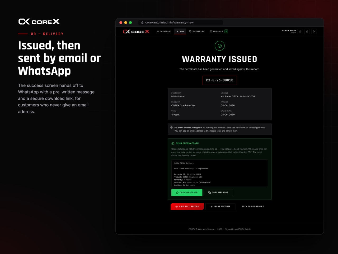Select the New tab
Image resolution: width=338 pixels, height=254 pixels.
(180, 31)
